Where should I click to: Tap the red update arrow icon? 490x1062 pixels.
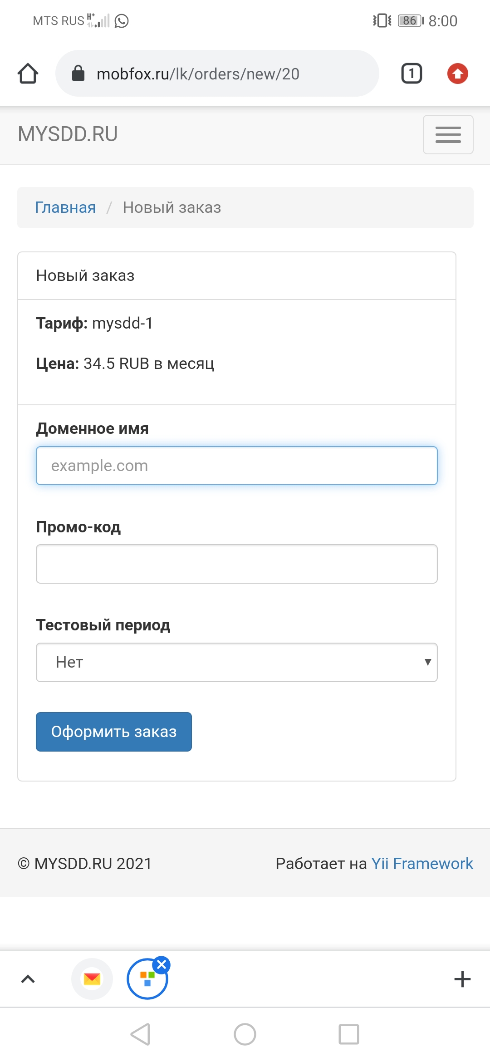[457, 74]
